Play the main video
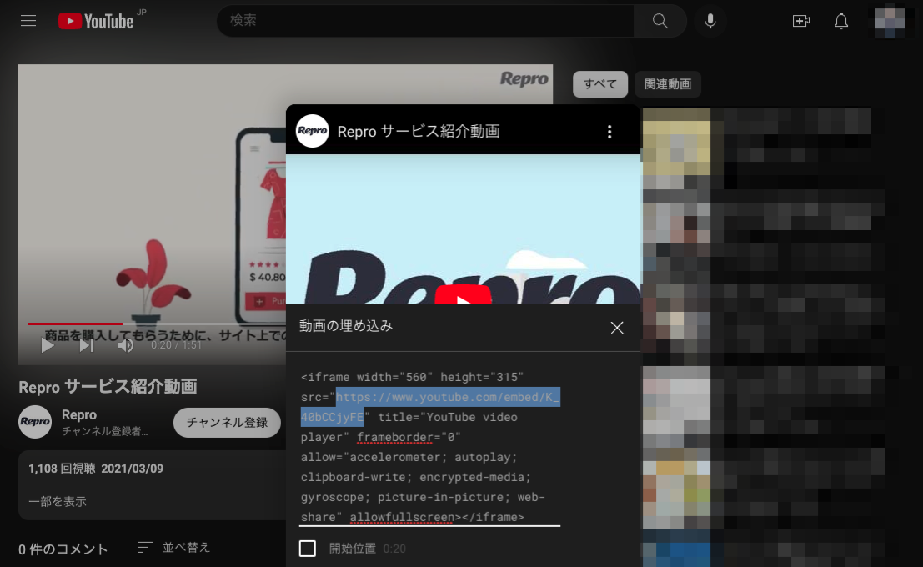Screen dimensions: 923x567 click(x=47, y=345)
